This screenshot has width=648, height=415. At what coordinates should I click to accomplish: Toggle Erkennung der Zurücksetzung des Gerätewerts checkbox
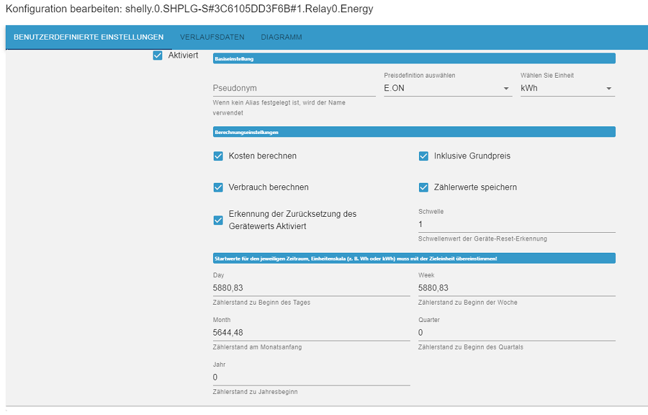(x=218, y=220)
